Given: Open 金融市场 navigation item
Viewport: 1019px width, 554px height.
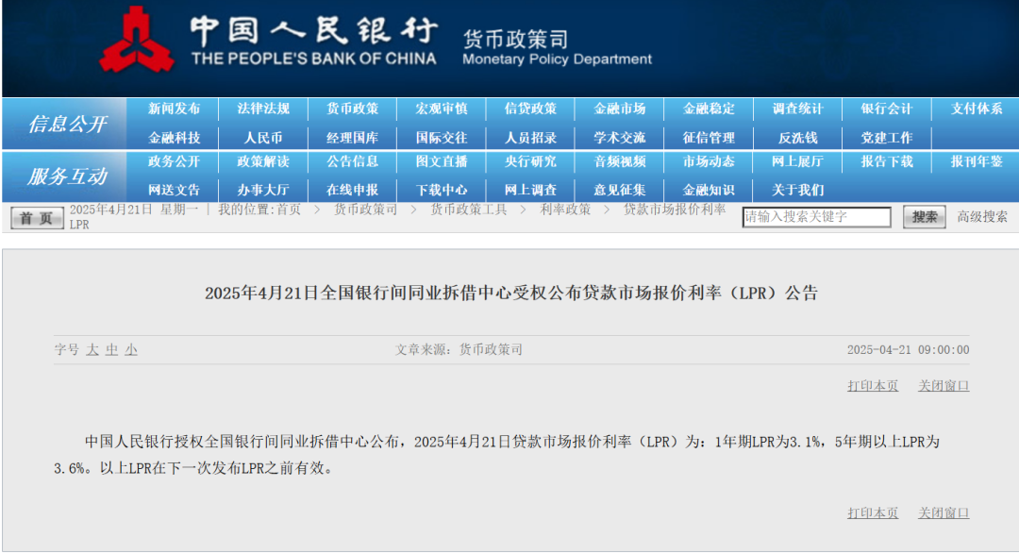Looking at the screenshot, I should [619, 109].
